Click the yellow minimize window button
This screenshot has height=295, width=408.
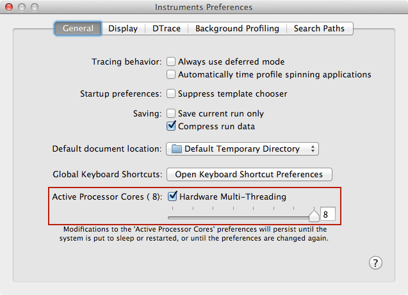pos(22,7)
